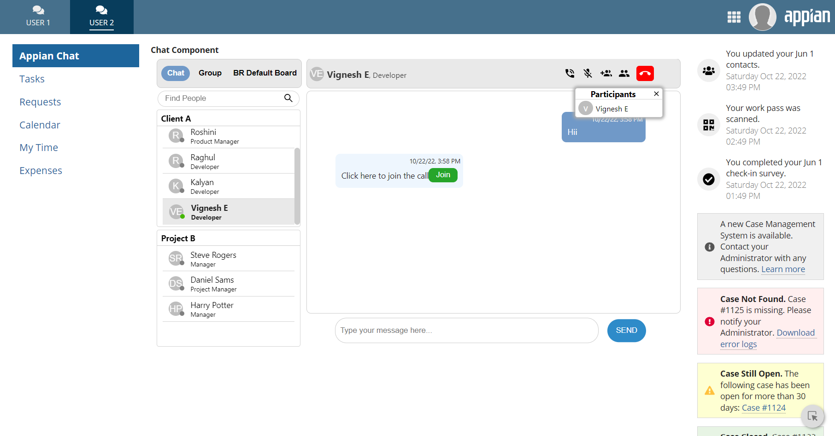
Task: Open the apps grid menu icon
Action: point(734,17)
